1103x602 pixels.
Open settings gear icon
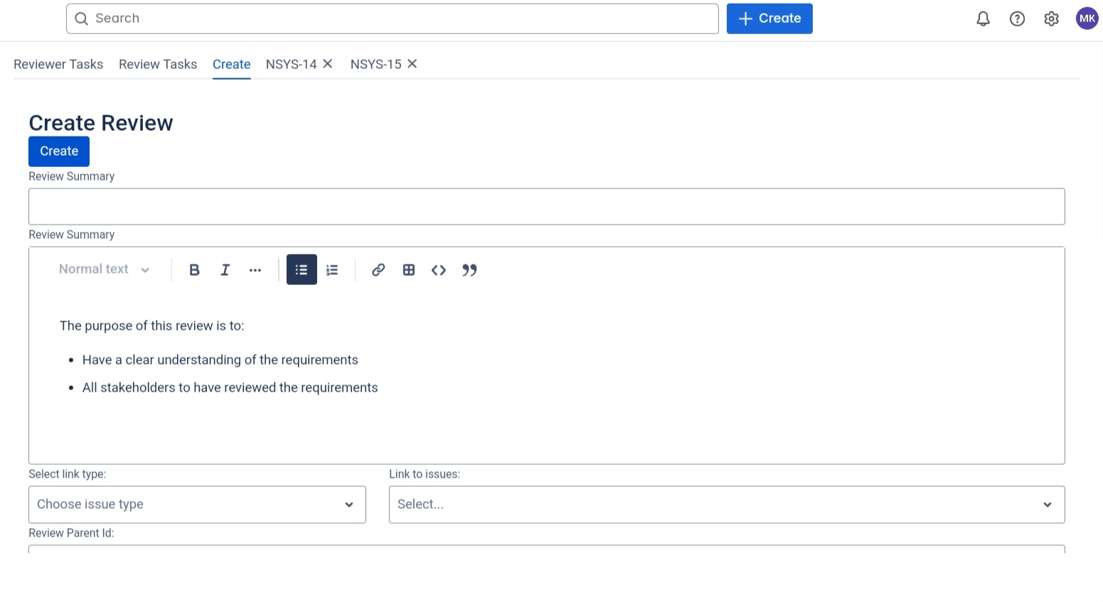pos(1051,19)
